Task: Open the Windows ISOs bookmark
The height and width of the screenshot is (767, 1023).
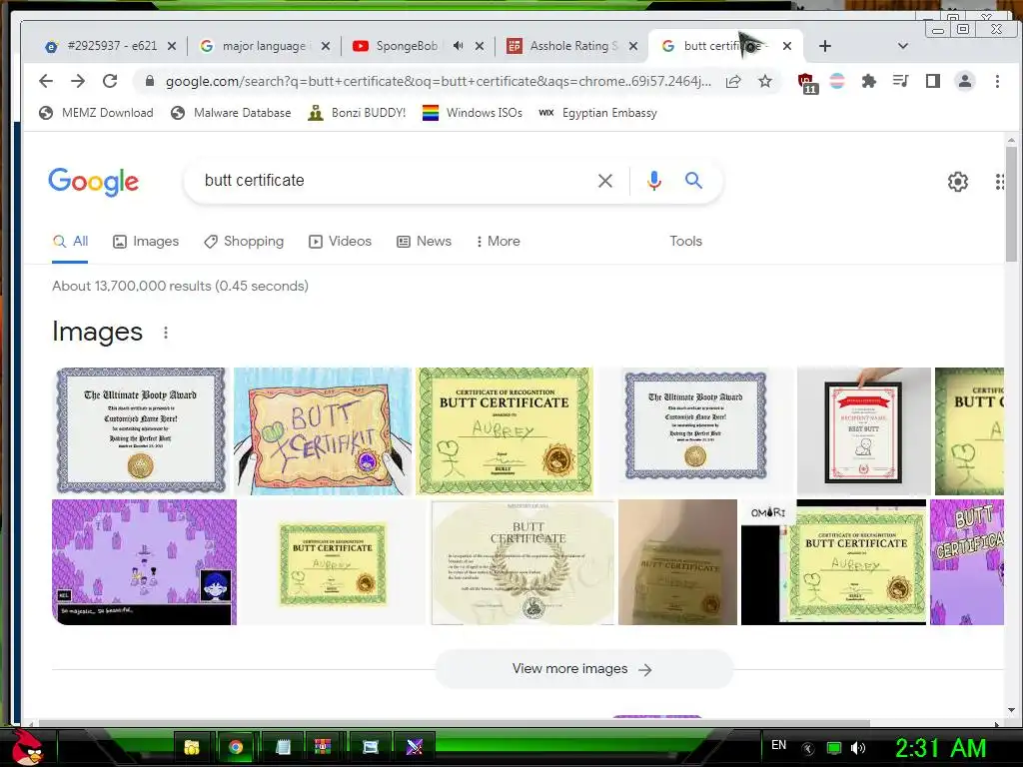Action: click(473, 113)
